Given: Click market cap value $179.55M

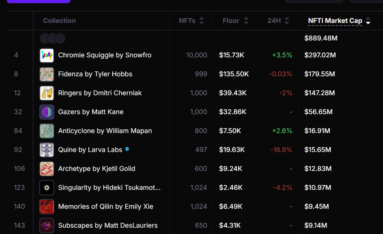Looking at the screenshot, I should coord(320,74).
